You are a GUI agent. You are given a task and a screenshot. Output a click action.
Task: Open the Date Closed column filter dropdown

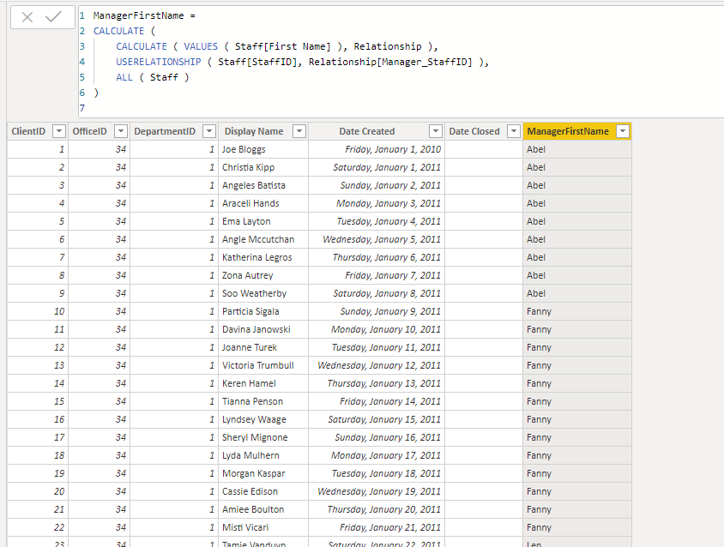pos(514,131)
